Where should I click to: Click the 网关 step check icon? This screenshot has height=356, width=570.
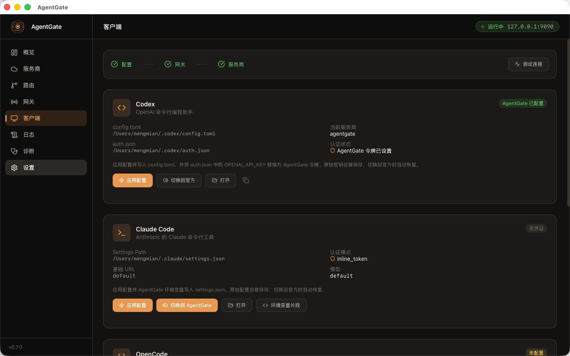[168, 64]
